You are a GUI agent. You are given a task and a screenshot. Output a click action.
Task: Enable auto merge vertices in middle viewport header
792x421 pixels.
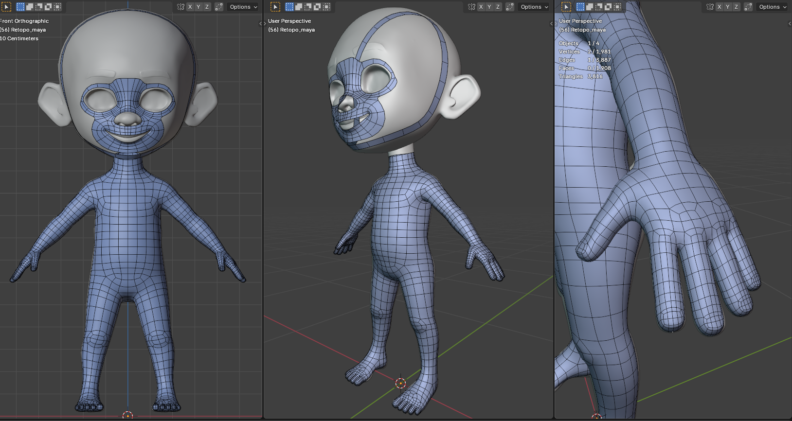(509, 7)
